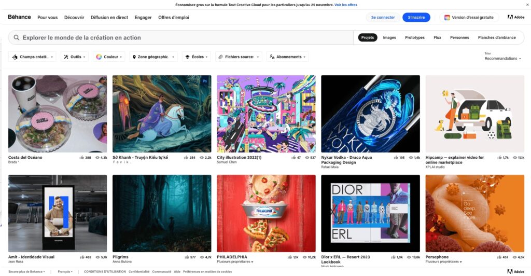
Task: Open the Dior x ERL project thumbnail
Action: pyautogui.click(x=370, y=213)
